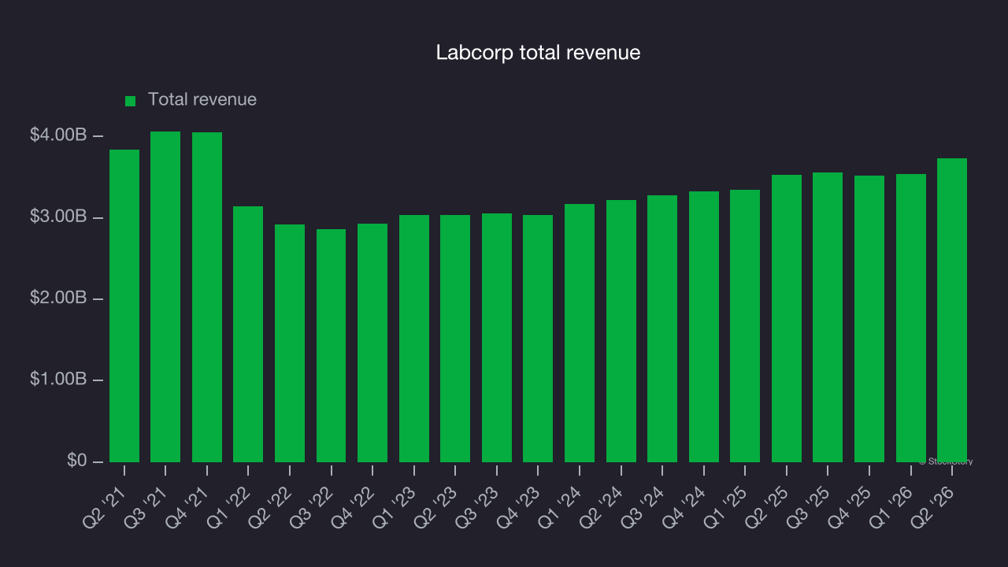Select the $2.00B y-axis label
Viewport: 1008px width, 567px height.
click(58, 298)
